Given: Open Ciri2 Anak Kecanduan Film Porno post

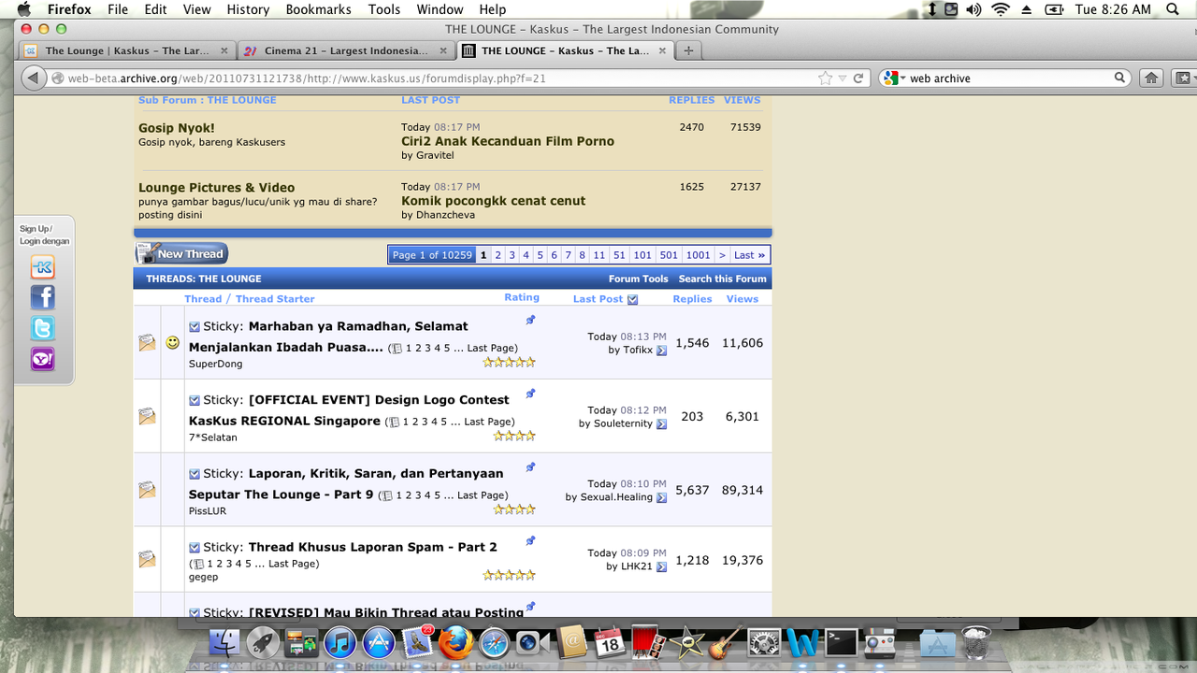Looking at the screenshot, I should point(508,141).
